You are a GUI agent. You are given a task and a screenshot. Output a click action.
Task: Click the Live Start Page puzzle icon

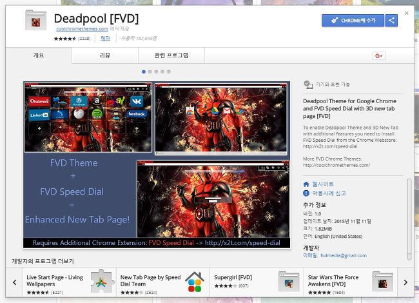click(x=102, y=281)
